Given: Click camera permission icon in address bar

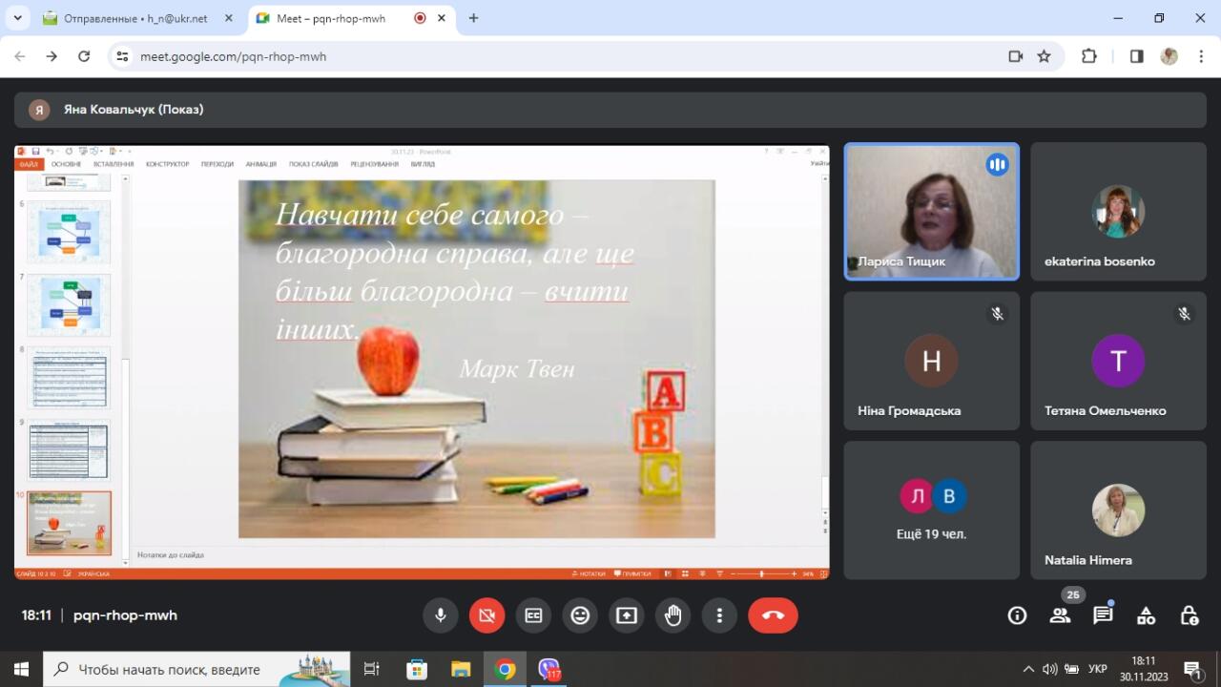Looking at the screenshot, I should pyautogui.click(x=1016, y=56).
